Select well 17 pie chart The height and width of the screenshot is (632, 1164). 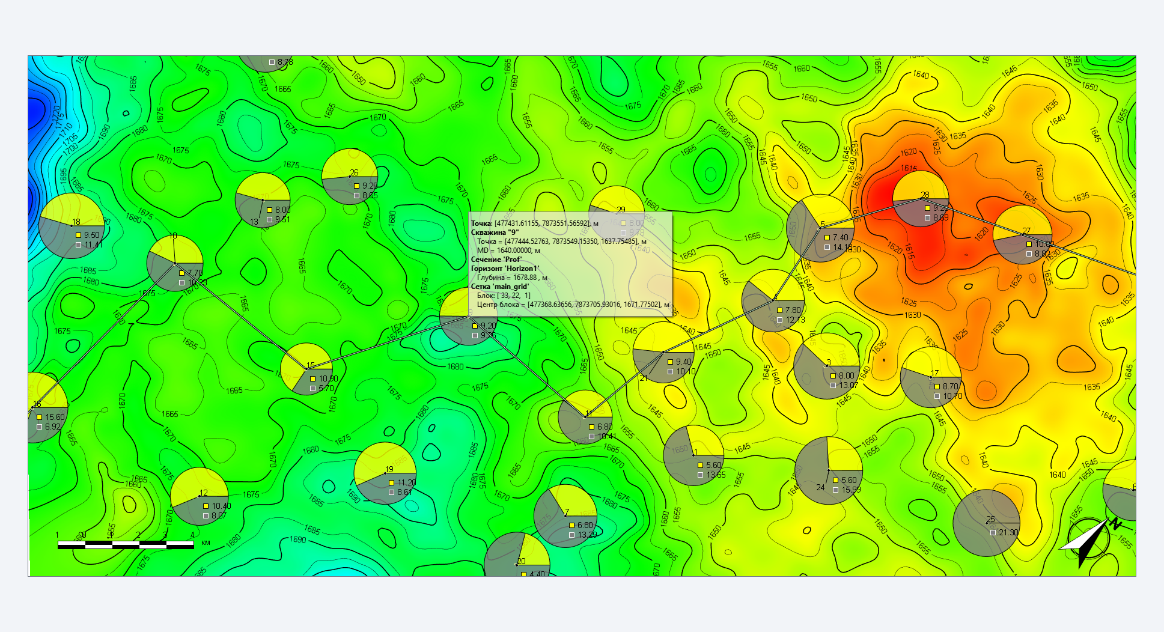coord(931,377)
